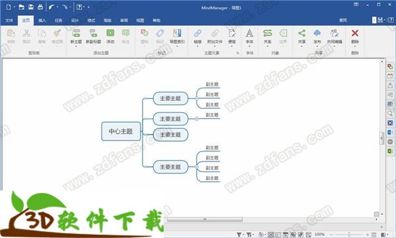Click the Redo arrow icon
Viewport: 396px width, 238px height.
(65, 7)
